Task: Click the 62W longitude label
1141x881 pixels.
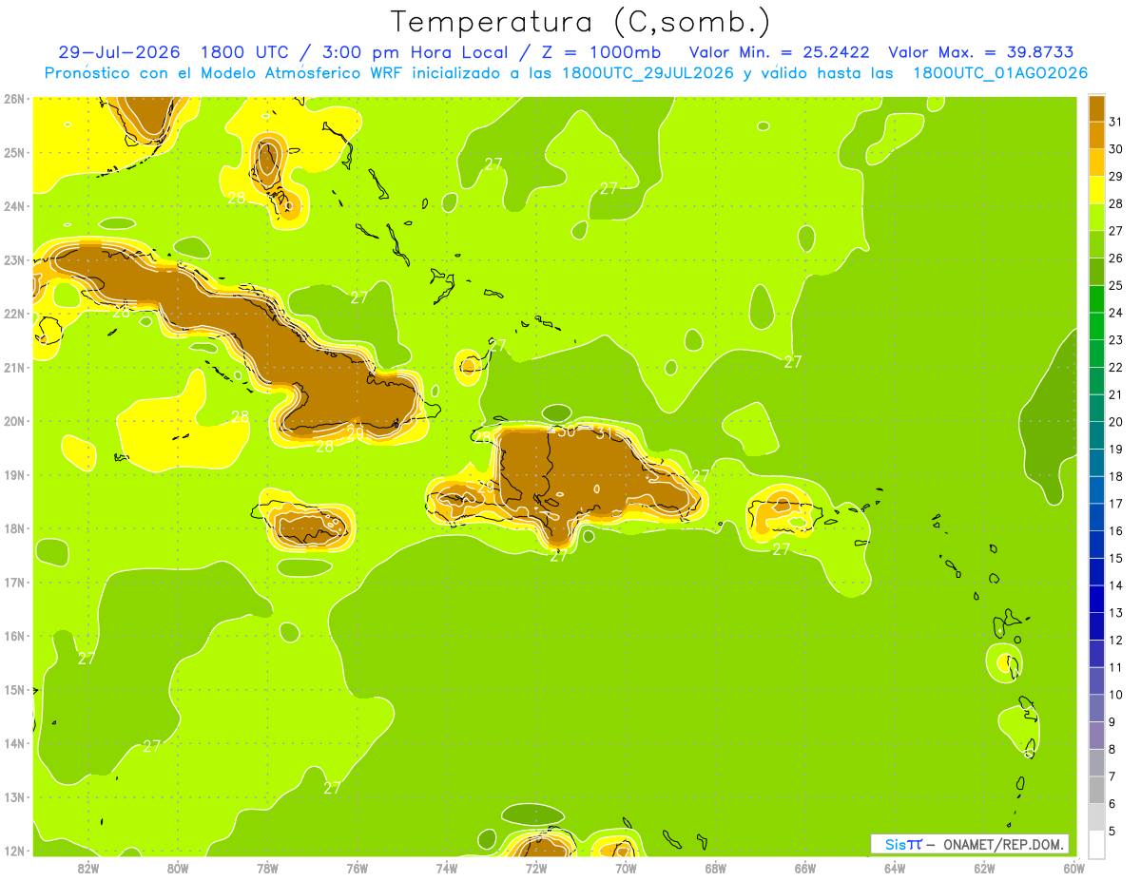Action: (984, 869)
